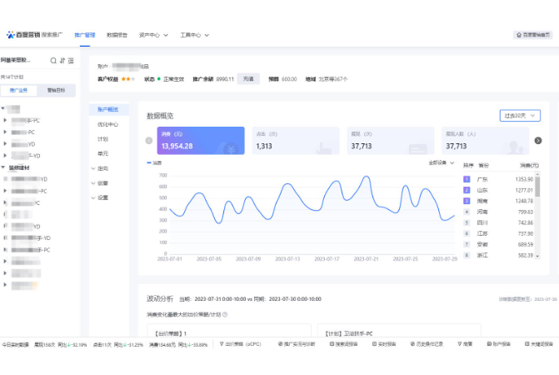Click the Baidu Marketing paw logo
Screen dimensions: 559x375
click(11, 34)
